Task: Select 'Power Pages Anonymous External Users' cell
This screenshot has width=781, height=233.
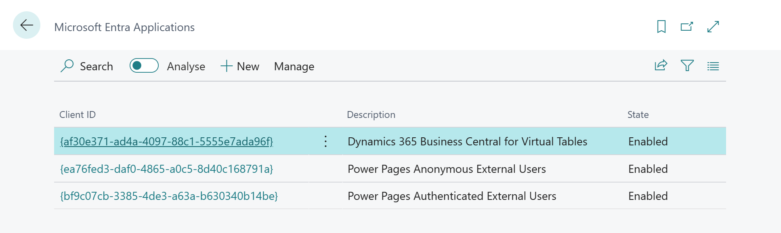Action: 447,169
